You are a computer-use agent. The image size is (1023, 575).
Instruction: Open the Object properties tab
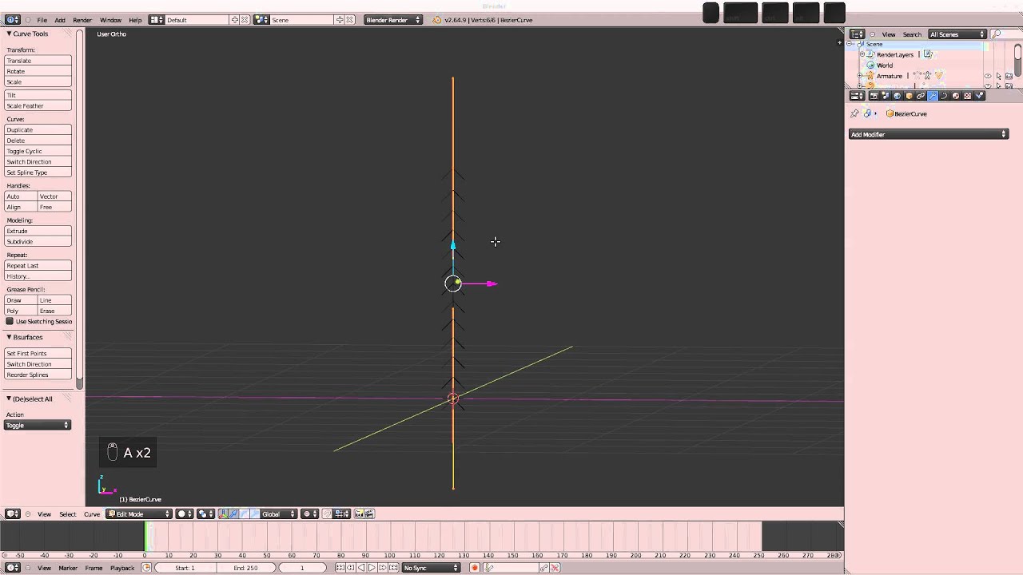point(909,96)
